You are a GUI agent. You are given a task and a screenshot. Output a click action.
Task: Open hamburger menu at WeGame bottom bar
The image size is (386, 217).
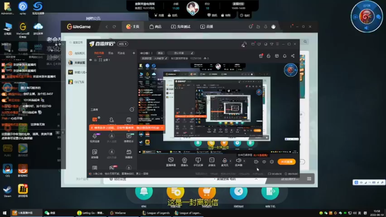(309, 179)
